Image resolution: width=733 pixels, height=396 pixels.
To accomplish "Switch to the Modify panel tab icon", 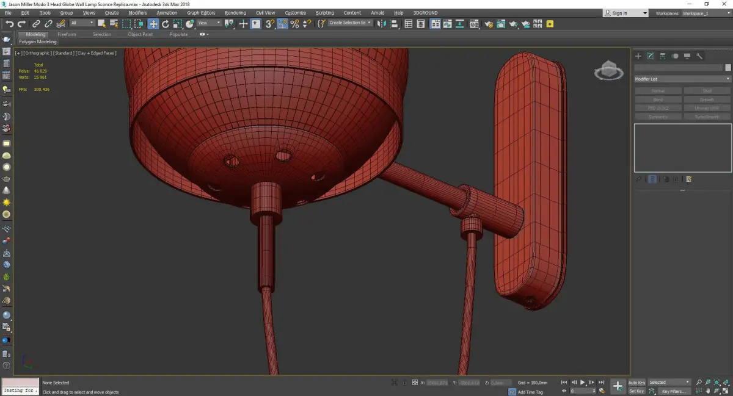I will [x=651, y=56].
